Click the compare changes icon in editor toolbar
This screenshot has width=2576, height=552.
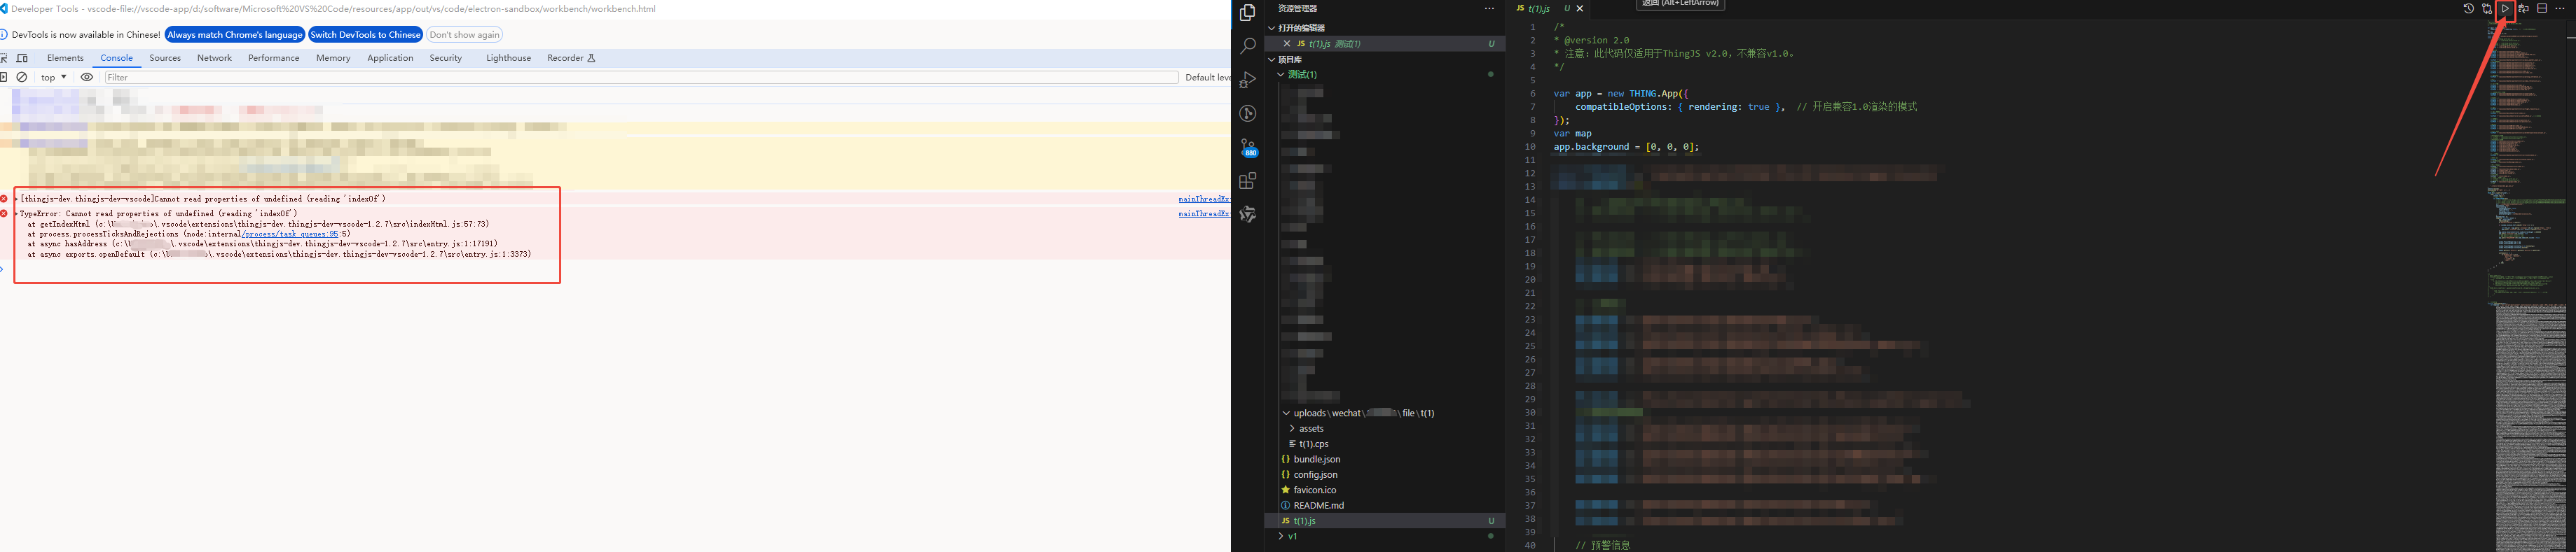[x=2486, y=8]
